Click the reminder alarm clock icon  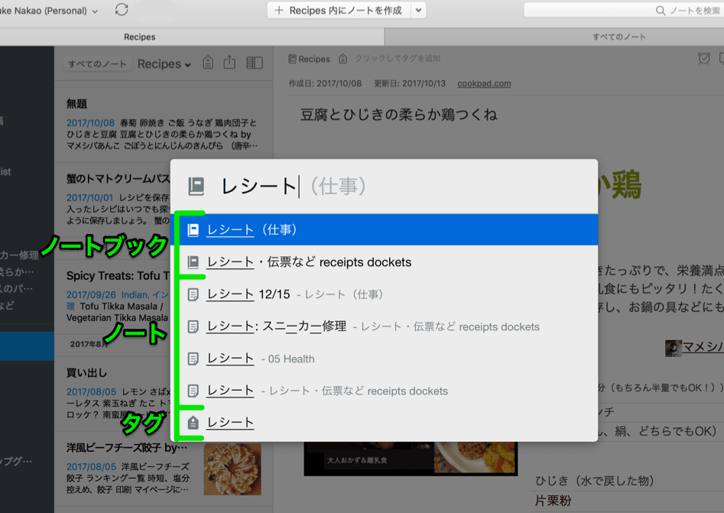point(703,58)
